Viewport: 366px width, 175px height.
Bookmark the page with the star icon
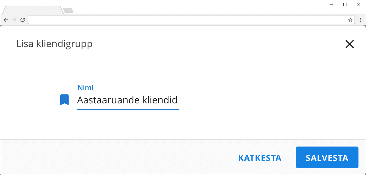(x=350, y=20)
